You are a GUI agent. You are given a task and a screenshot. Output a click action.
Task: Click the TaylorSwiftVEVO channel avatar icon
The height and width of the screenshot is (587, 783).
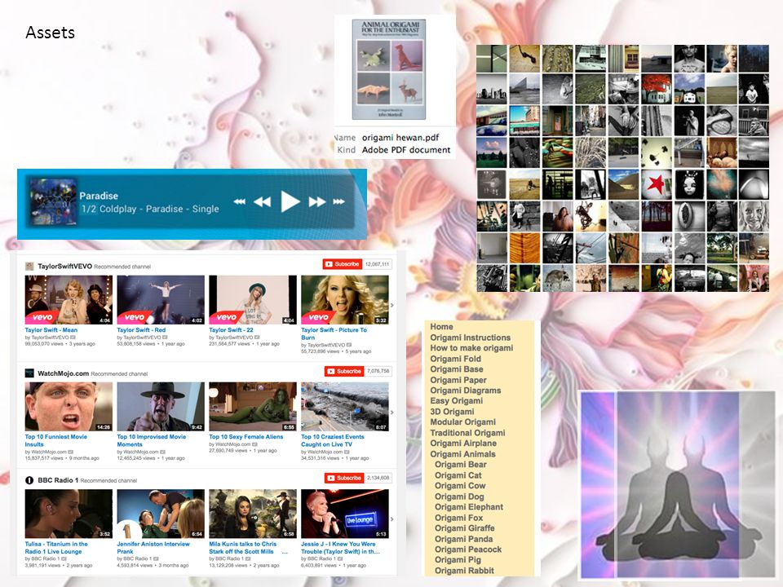point(29,266)
